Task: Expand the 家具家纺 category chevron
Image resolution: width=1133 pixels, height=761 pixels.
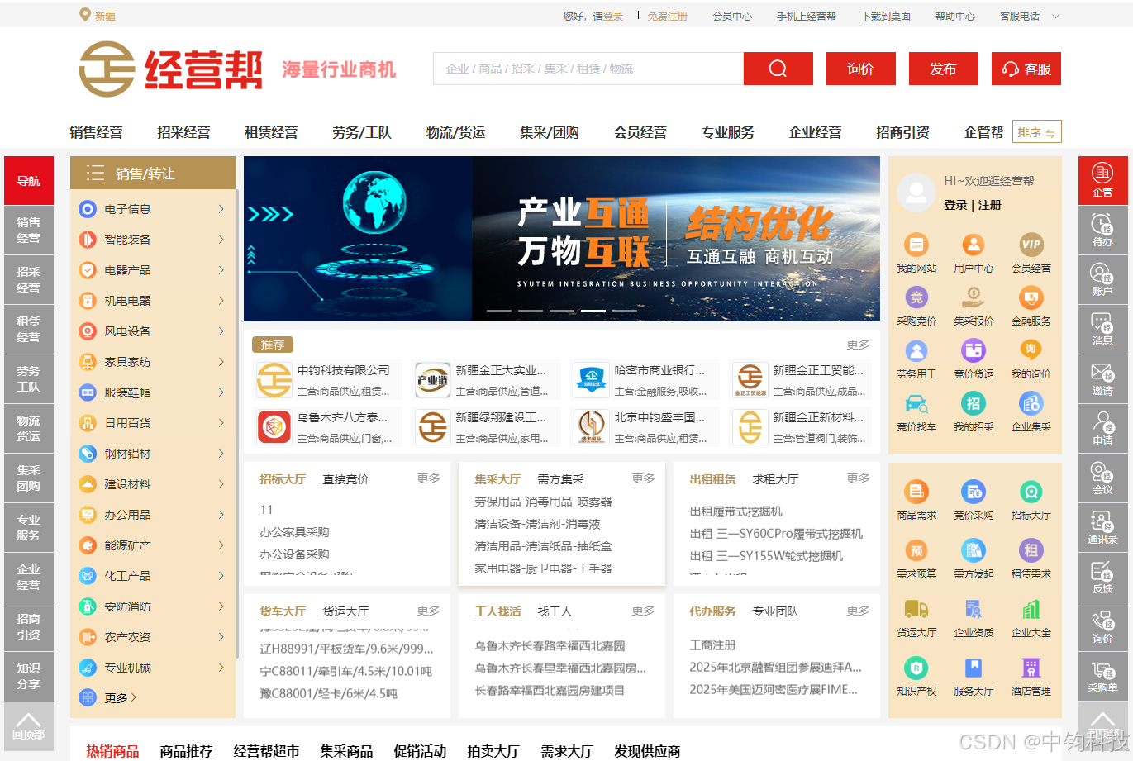Action: pos(221,362)
